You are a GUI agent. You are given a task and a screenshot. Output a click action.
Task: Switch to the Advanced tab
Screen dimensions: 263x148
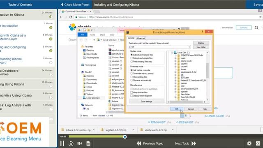[141, 38]
